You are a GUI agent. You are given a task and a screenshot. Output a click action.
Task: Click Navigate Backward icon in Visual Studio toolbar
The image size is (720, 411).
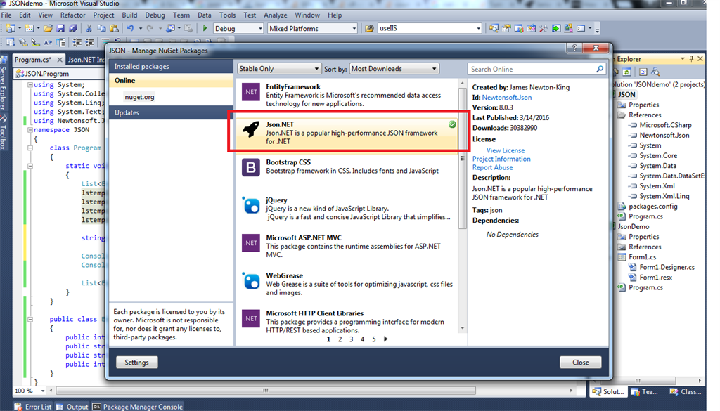click(x=170, y=28)
